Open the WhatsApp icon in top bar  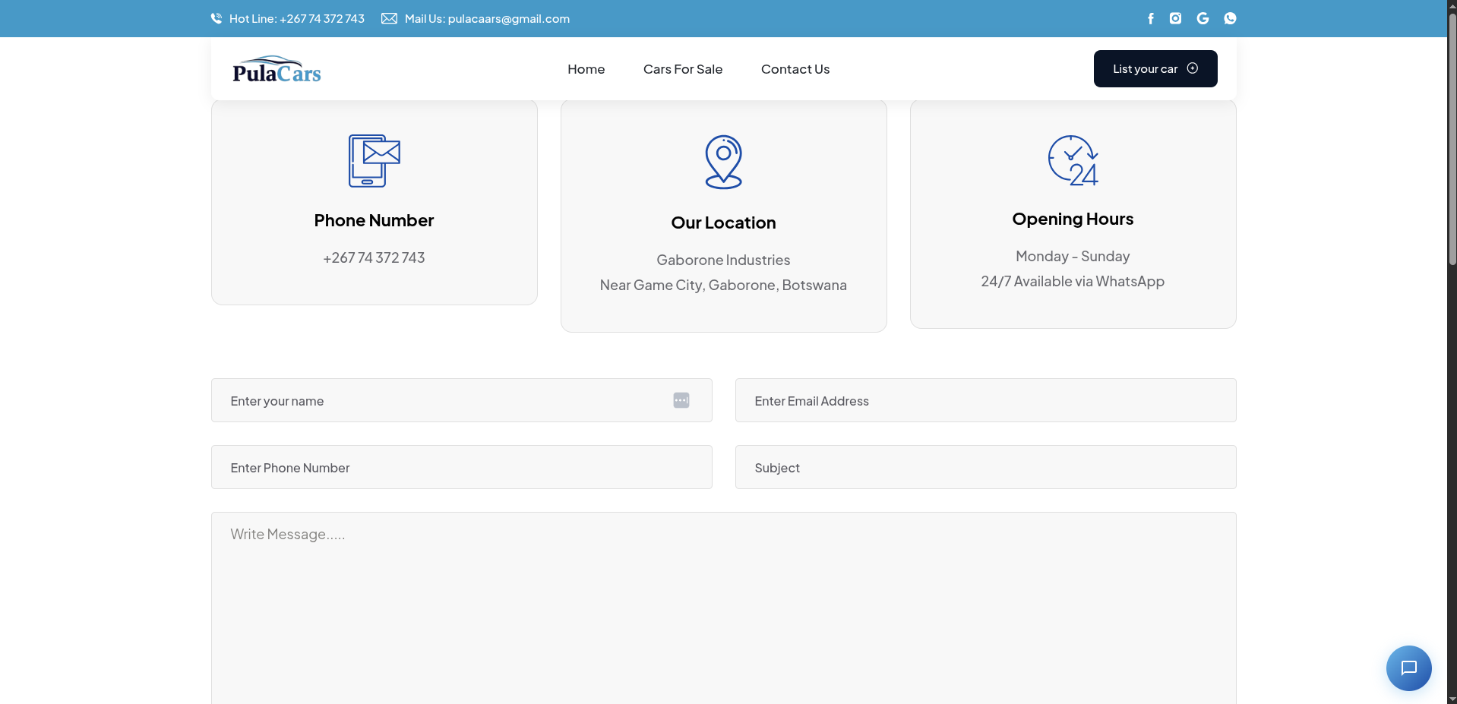click(1230, 18)
